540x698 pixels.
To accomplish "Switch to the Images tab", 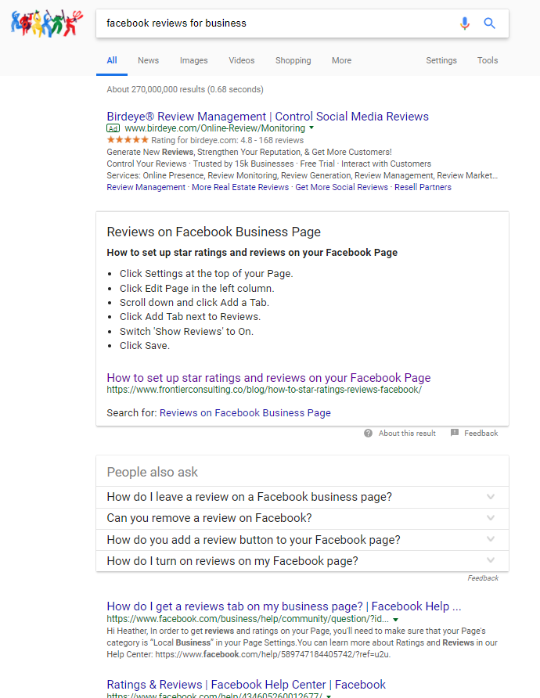I will tap(193, 60).
